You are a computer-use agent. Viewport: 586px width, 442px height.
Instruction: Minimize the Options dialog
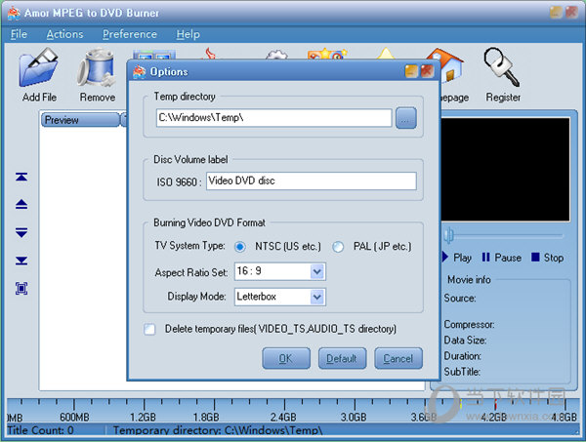pos(411,71)
